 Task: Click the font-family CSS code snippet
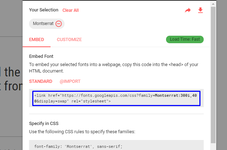(78, 146)
